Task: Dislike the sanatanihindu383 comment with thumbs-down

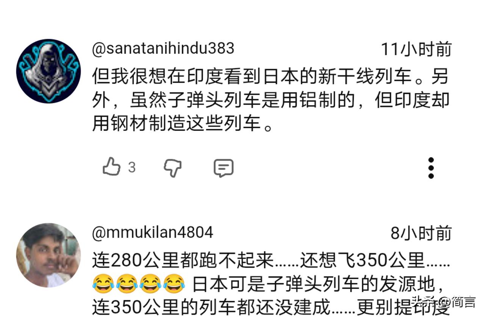Action: click(173, 168)
